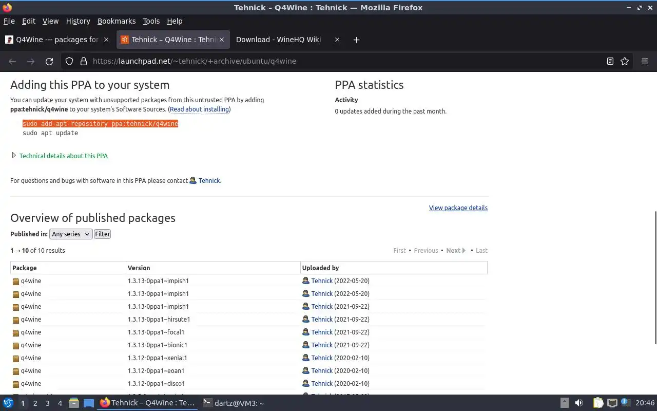The height and width of the screenshot is (411, 657).
Task: Open the dartz@VM3 terminal taskbar entry
Action: pyautogui.click(x=233, y=403)
